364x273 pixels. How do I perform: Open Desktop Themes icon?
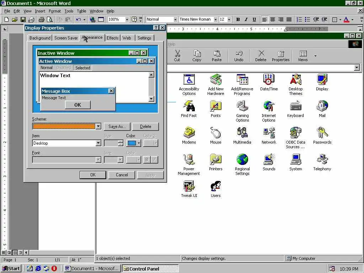pyautogui.click(x=295, y=85)
